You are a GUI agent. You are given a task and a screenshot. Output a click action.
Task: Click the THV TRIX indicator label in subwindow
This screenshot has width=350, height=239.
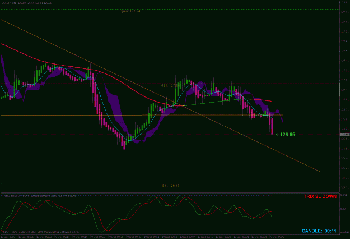pyautogui.click(x=40, y=196)
